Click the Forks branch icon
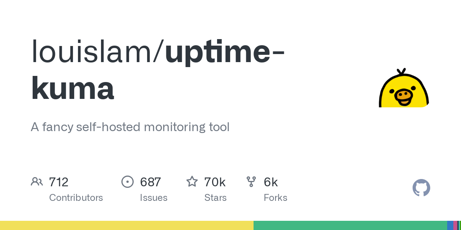Image resolution: width=461 pixels, height=230 pixels. click(x=251, y=182)
